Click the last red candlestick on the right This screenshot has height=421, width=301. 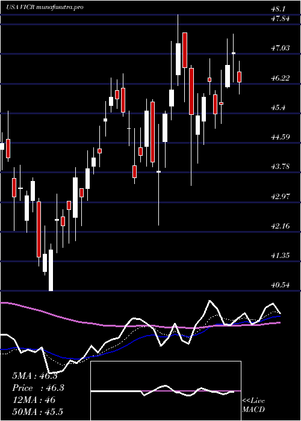coord(239,77)
